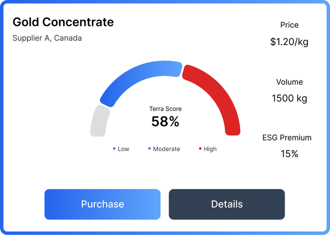This screenshot has height=235, width=330.
Task: Click the ESG Premium label
Action: point(287,137)
